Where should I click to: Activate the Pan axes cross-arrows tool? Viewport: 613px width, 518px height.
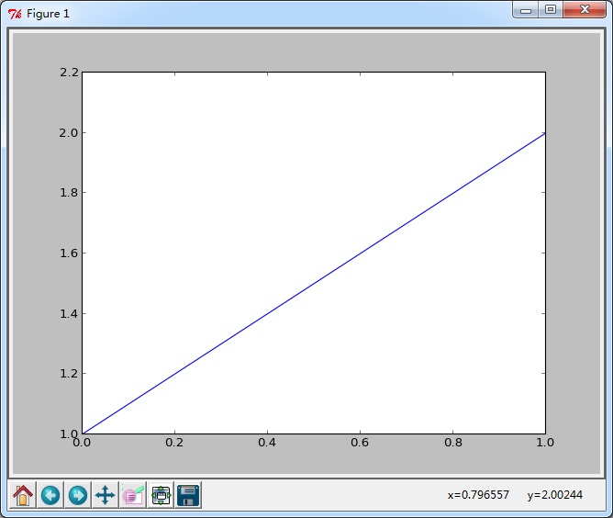[106, 495]
